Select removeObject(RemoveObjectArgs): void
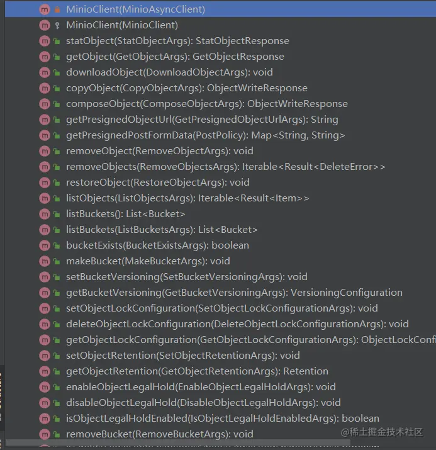Viewport: 436px width, 450px height. coord(160,151)
